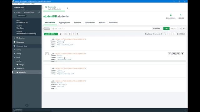Viewport: 200px width, 112px height.
Task: Switch to the Explain Plan tab
Action: point(90,23)
